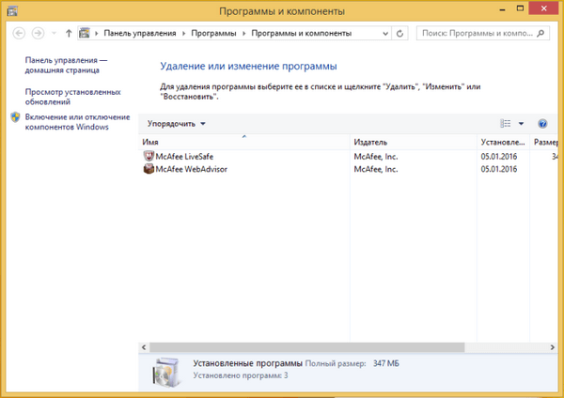564x398 pixels.
Task: Focus the search programs field
Action: [x=483, y=33]
